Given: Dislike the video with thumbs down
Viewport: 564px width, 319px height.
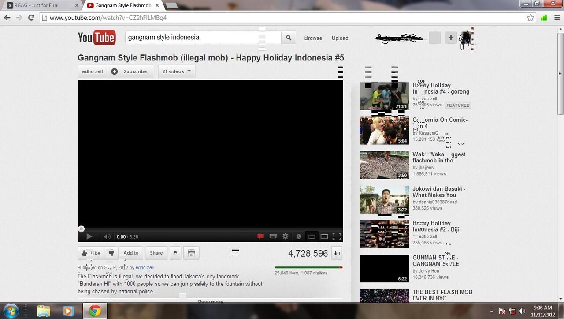Looking at the screenshot, I should [111, 253].
